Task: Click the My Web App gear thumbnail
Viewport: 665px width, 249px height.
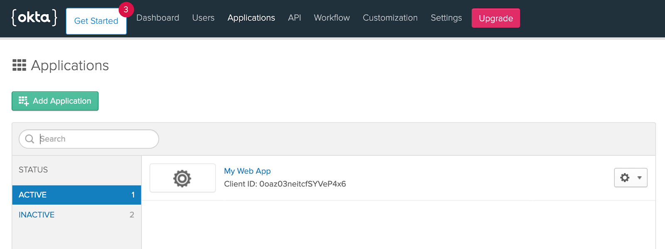Action: (x=182, y=178)
